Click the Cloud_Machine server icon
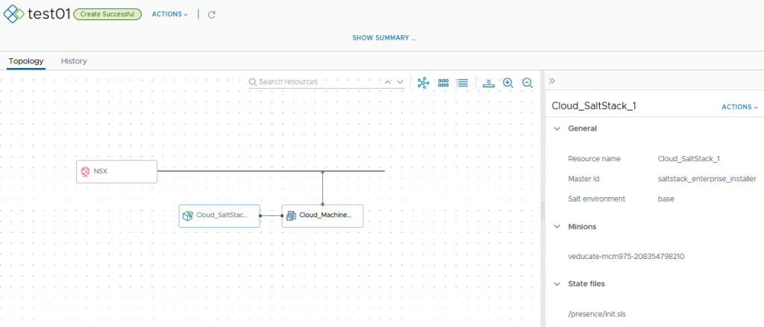This screenshot has width=764, height=327. [x=292, y=216]
